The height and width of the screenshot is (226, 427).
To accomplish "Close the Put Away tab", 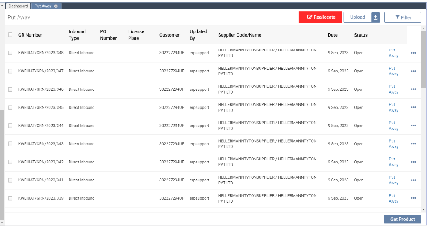I will coord(56,6).
